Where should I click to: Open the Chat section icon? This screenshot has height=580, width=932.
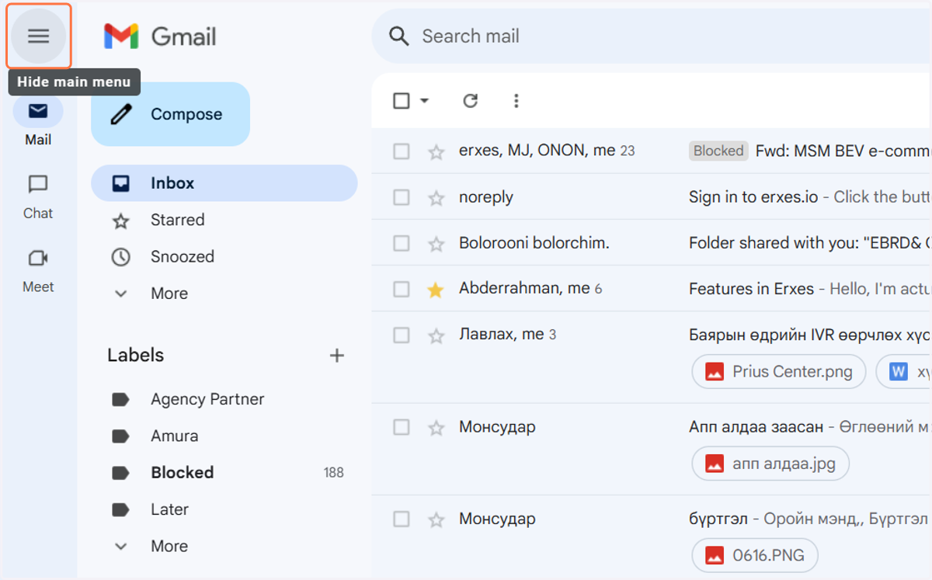click(x=38, y=185)
